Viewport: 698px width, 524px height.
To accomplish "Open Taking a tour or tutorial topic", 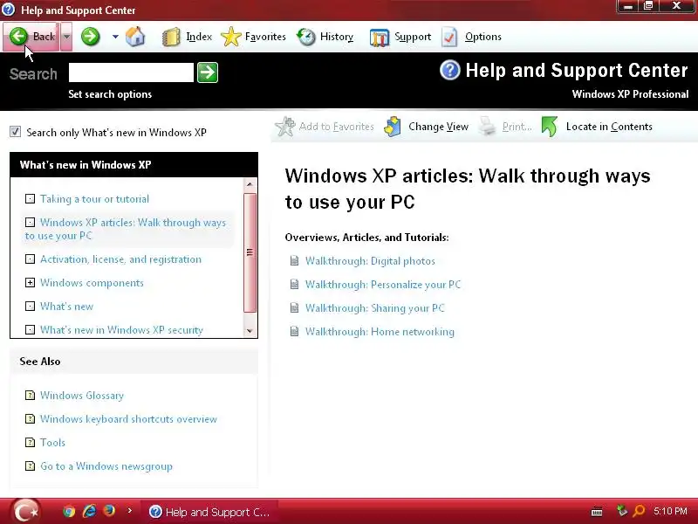I will point(94,199).
